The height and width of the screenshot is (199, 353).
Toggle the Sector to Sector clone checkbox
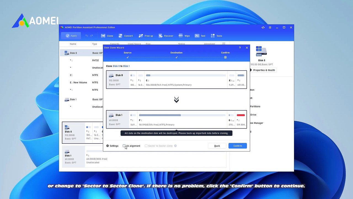[146, 146]
